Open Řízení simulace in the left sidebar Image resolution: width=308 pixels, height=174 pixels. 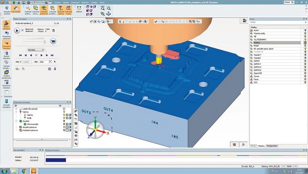[x=7, y=25]
